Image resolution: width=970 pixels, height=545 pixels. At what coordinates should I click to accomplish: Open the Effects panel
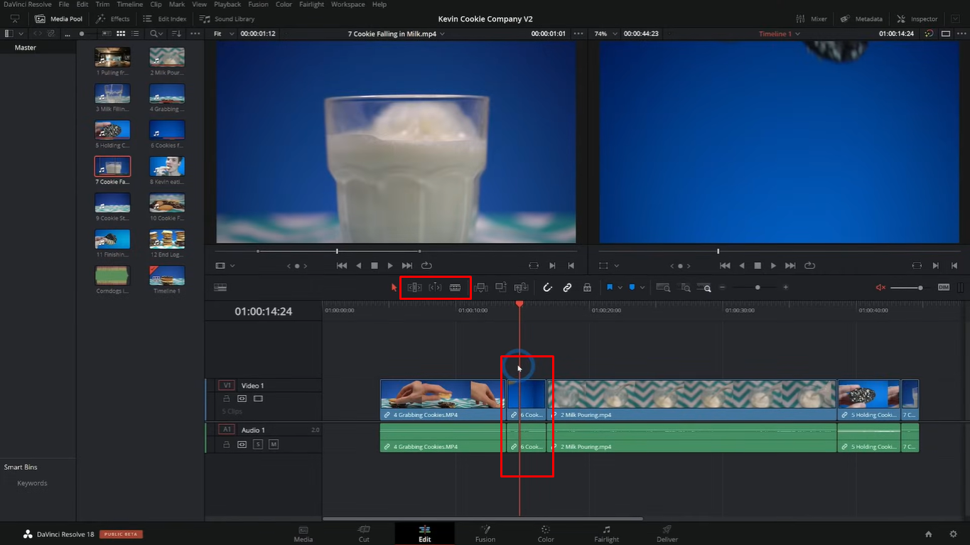coord(113,18)
